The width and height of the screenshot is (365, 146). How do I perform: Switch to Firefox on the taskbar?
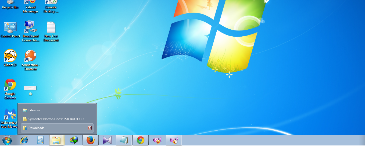90,140
